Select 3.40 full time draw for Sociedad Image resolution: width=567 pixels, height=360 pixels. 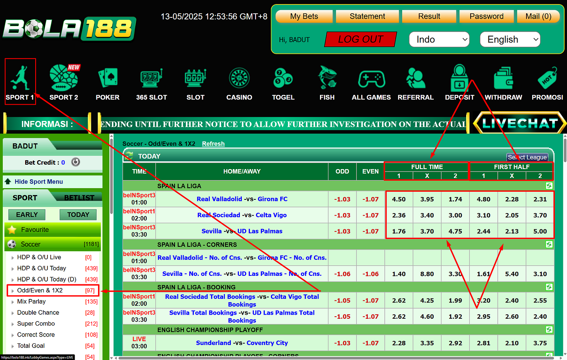[x=427, y=215]
